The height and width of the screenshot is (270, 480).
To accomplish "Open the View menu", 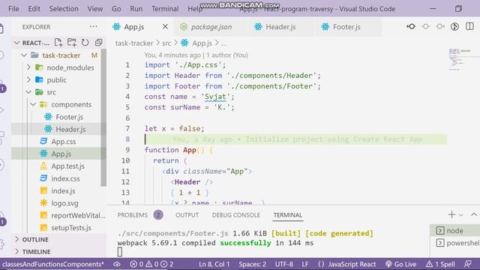I will [x=95, y=9].
